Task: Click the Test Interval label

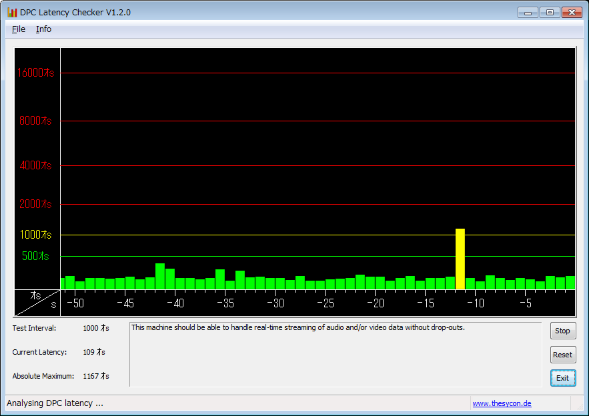Action: point(34,328)
